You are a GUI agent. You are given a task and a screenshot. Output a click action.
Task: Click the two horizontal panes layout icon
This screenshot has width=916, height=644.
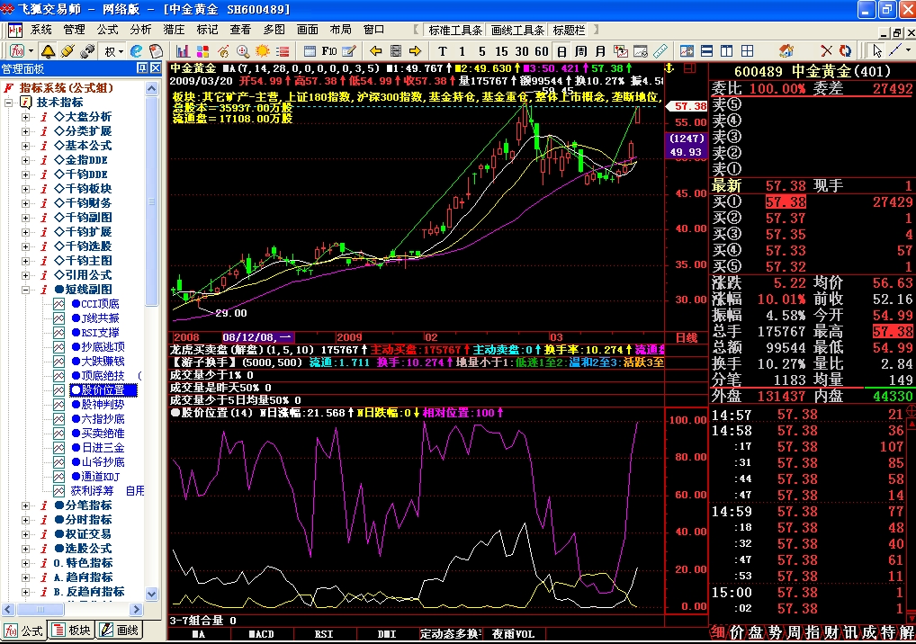tap(707, 51)
